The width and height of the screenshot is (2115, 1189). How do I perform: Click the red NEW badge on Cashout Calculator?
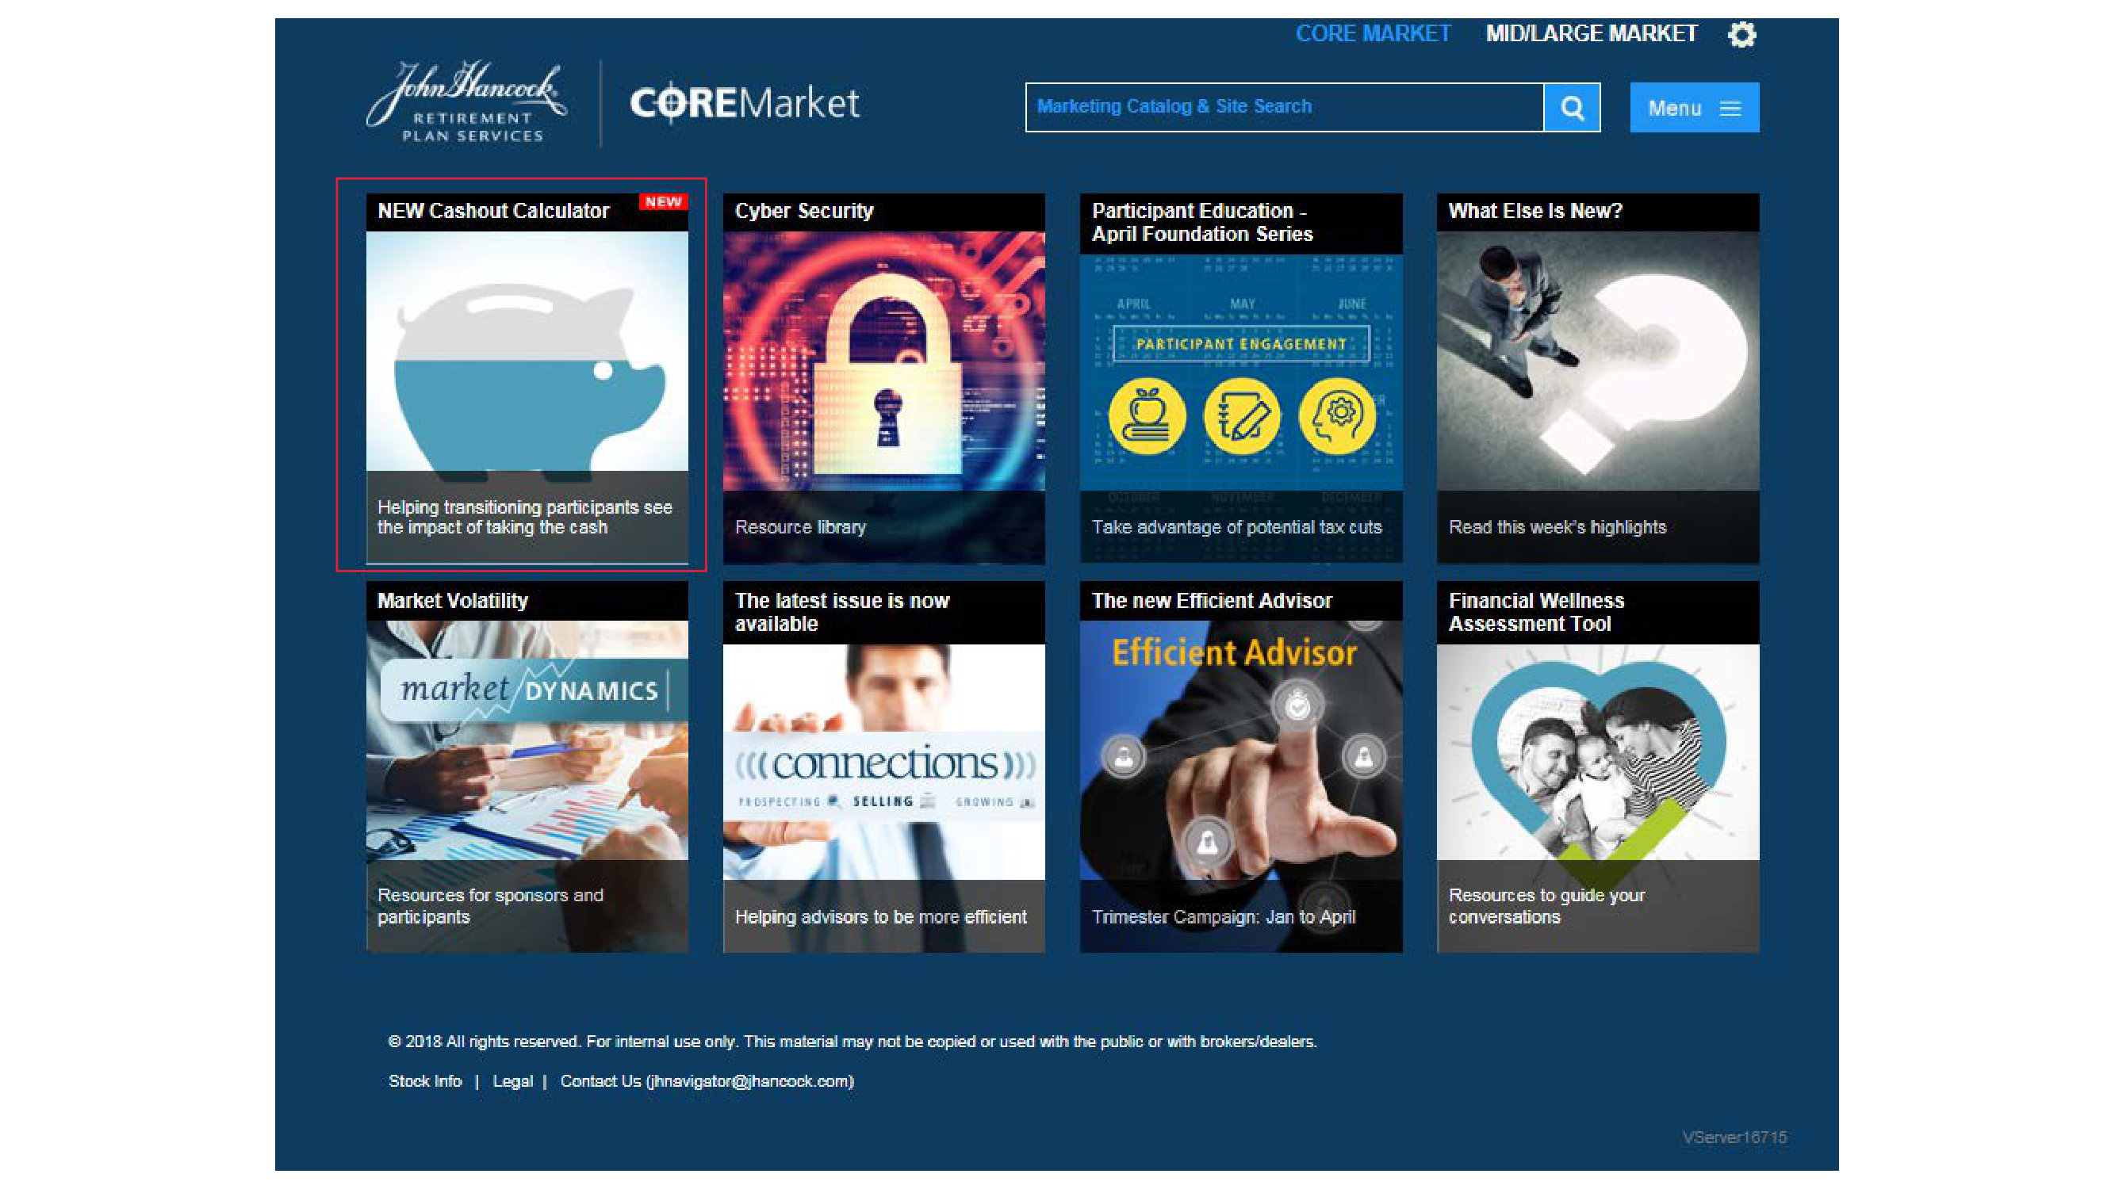click(663, 202)
